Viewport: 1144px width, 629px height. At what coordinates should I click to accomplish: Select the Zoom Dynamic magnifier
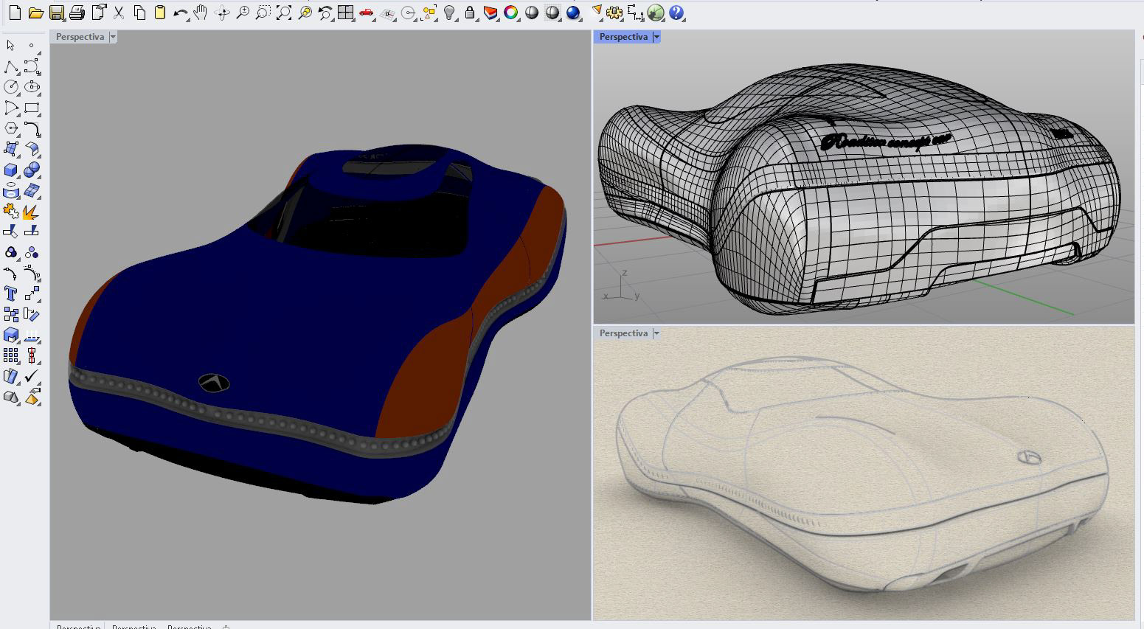tap(243, 13)
